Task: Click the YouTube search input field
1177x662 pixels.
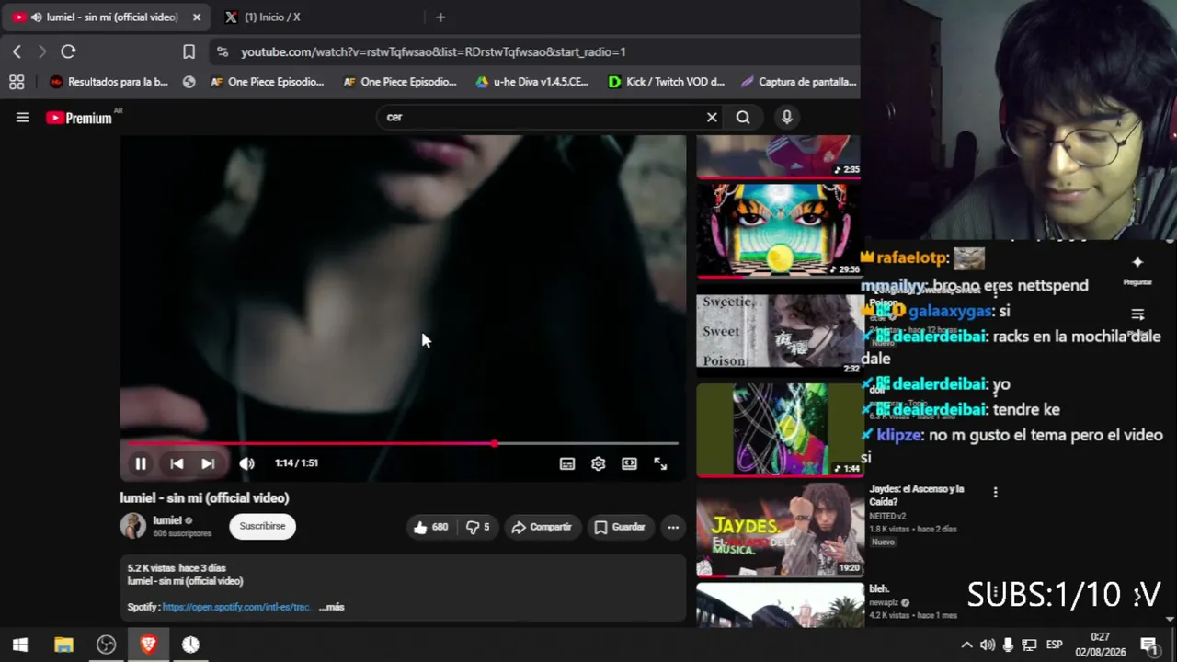Action: pos(542,118)
